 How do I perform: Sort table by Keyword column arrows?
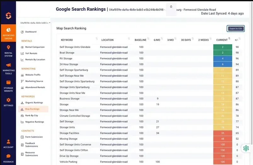click(96, 38)
